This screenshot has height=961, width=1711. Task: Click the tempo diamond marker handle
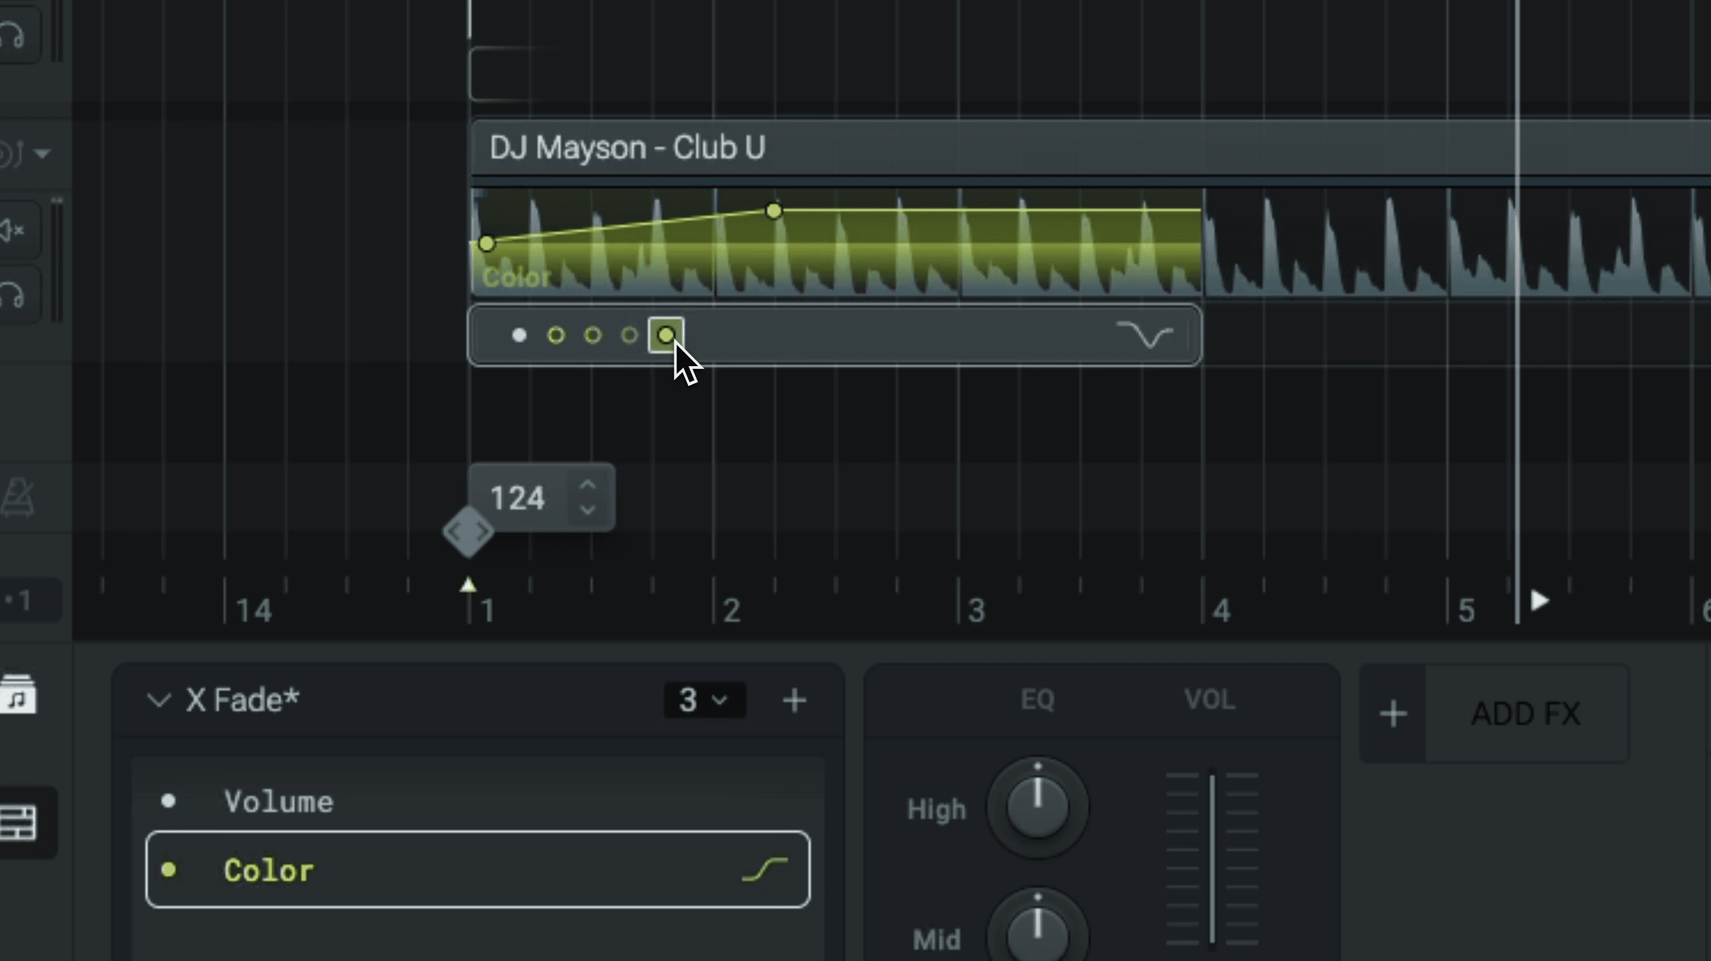coord(468,531)
